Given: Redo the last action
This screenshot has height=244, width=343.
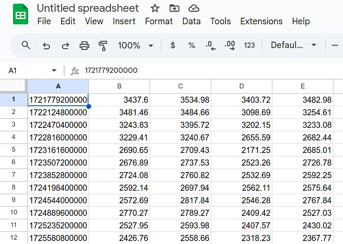Looking at the screenshot, I should [x=65, y=46].
